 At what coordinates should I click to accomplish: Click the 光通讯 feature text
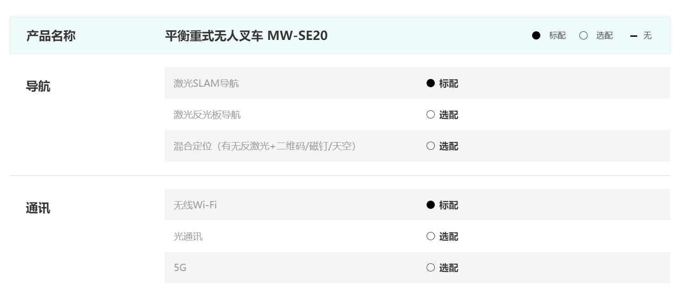coord(188,237)
